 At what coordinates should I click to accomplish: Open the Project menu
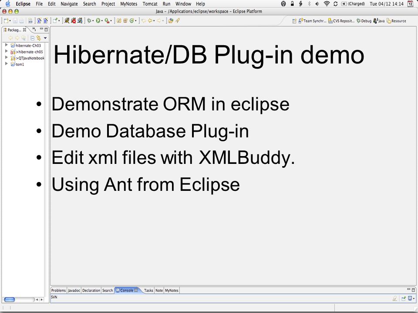[108, 4]
